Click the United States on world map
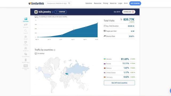 pyautogui.click(x=47, y=75)
